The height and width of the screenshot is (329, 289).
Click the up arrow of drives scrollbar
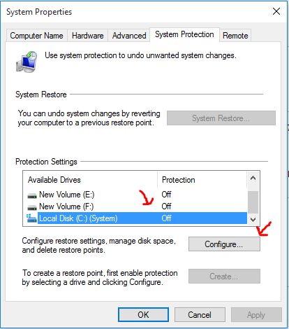point(253,178)
